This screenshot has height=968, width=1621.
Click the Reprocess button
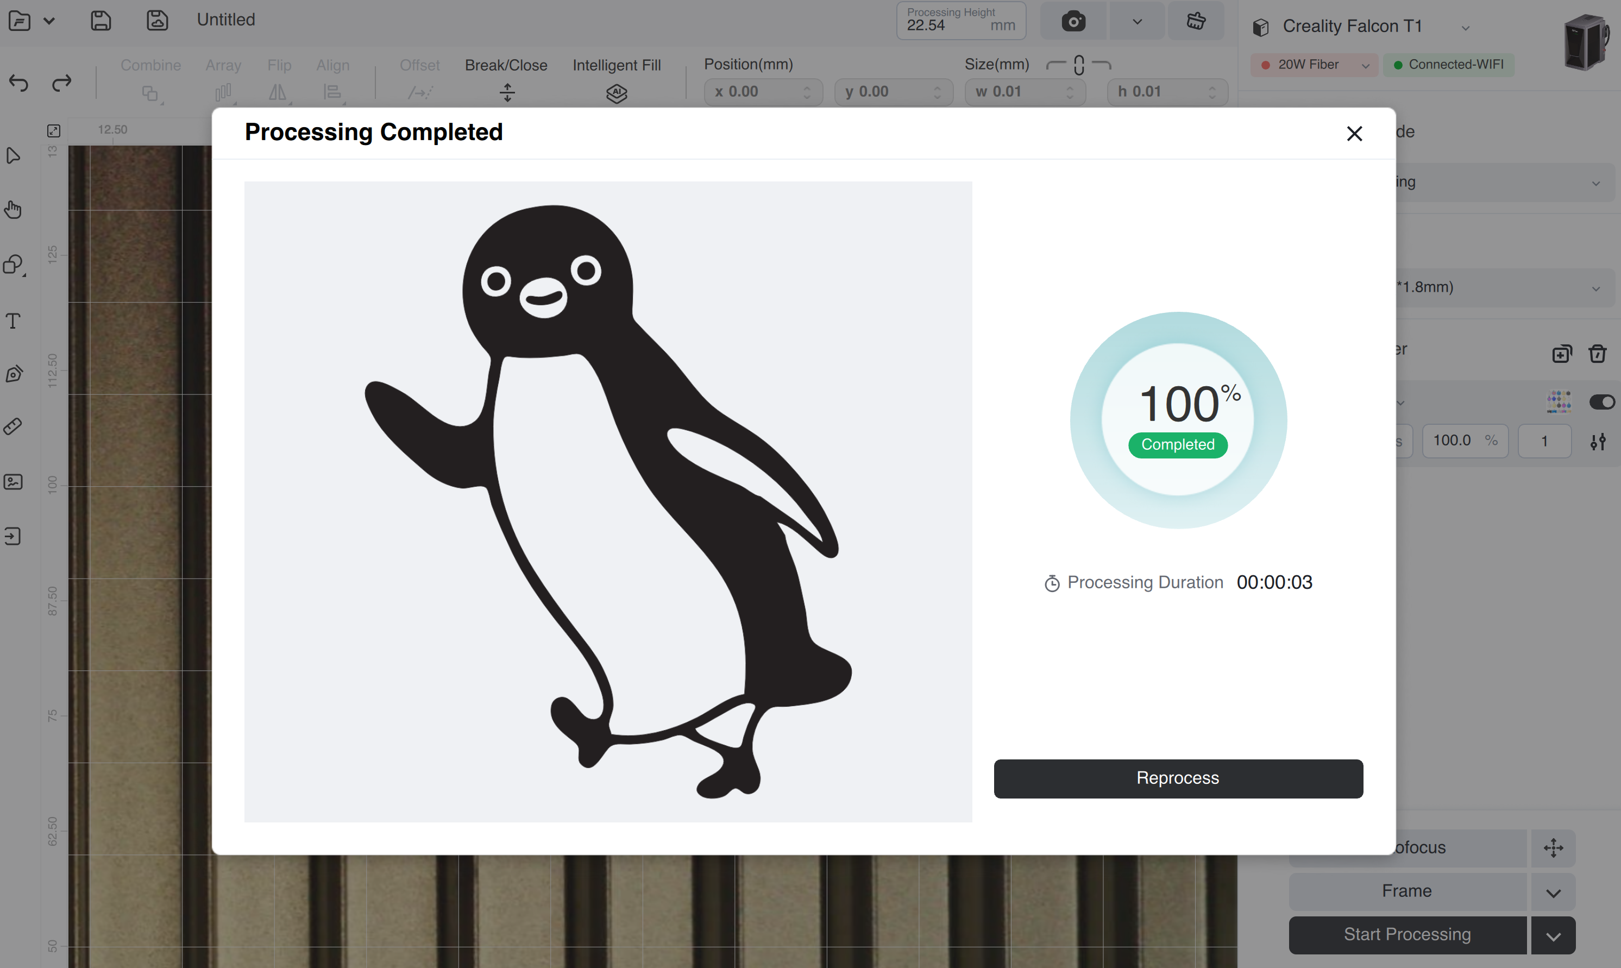[x=1178, y=778]
